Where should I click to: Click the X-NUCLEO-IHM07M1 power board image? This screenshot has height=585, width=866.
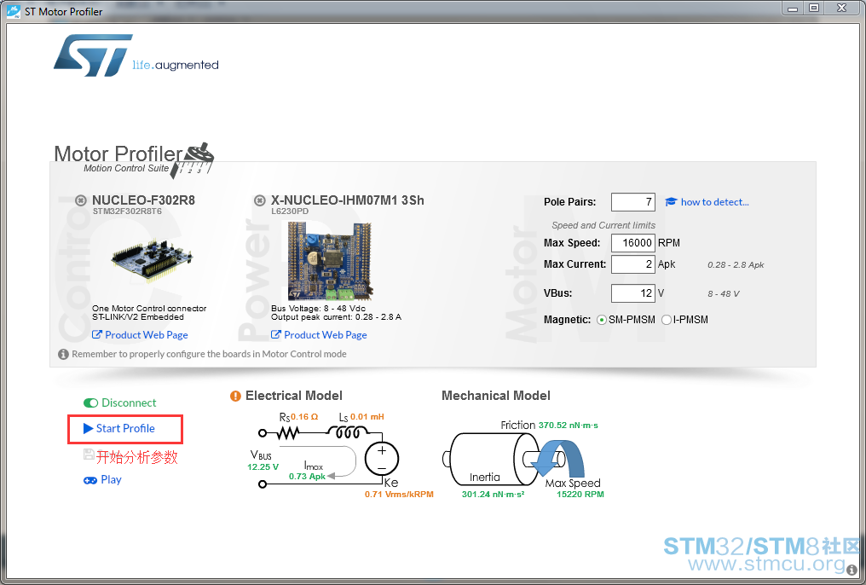click(330, 261)
